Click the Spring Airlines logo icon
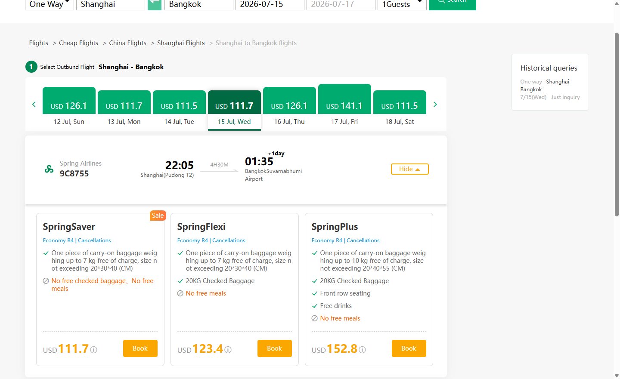Screen dimensions: 620x379 pos(49,169)
